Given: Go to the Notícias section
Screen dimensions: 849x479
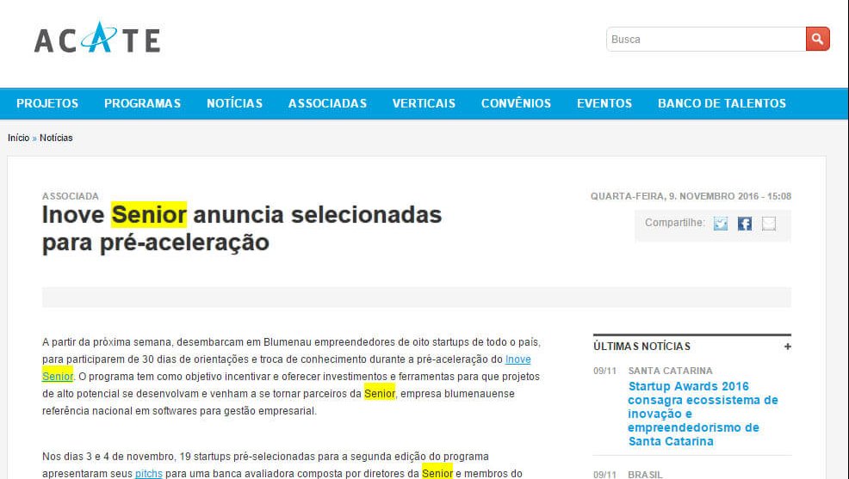Looking at the screenshot, I should [234, 103].
